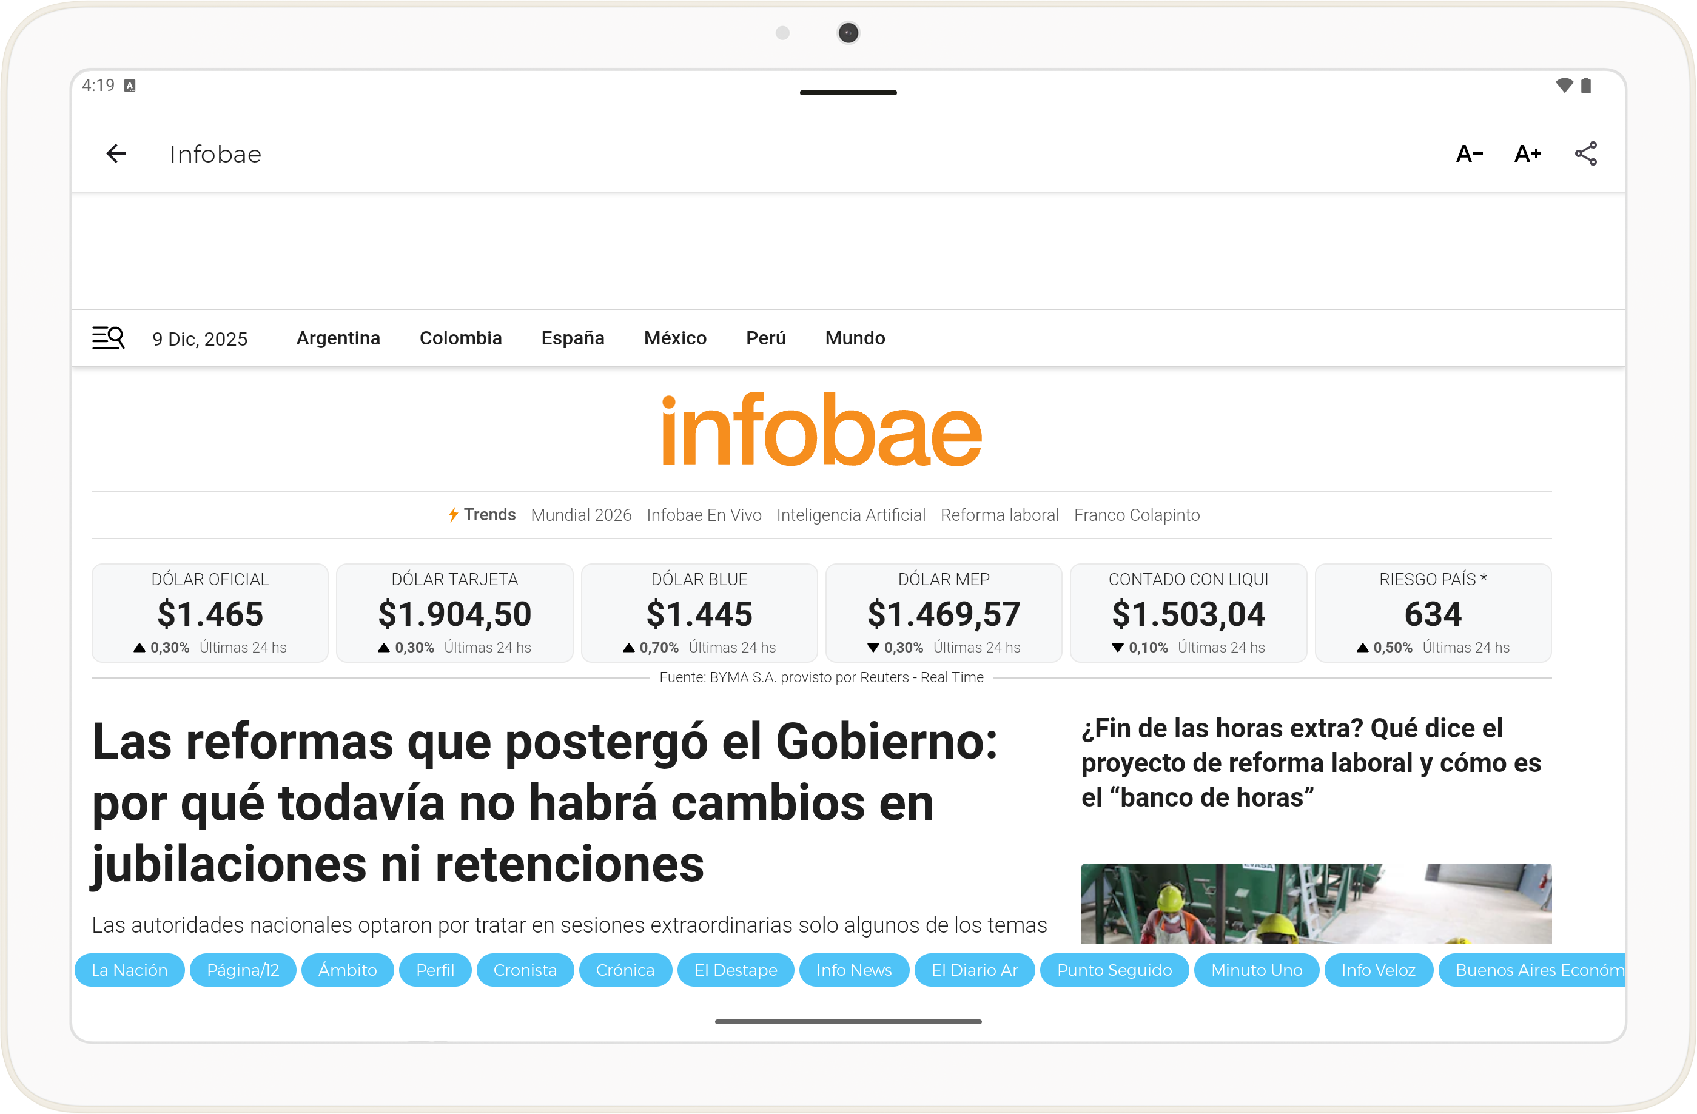Open the Riesgo País card
Image resolution: width=1697 pixels, height=1114 pixels.
[1433, 613]
